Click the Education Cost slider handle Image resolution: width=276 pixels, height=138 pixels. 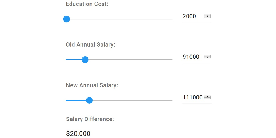[x=67, y=19]
